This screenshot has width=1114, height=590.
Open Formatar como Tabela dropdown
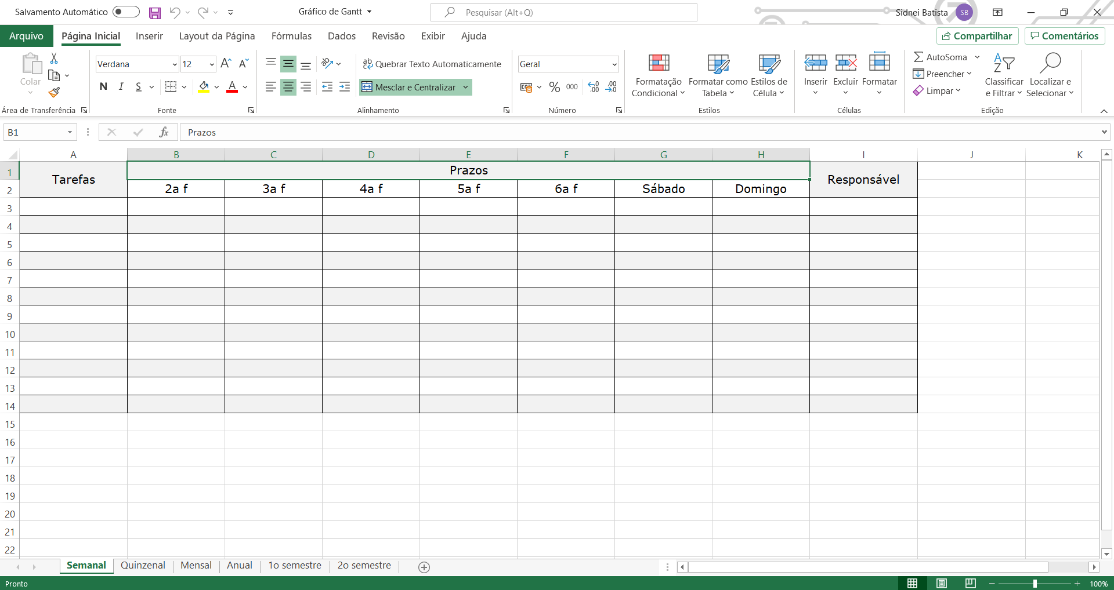point(718,75)
